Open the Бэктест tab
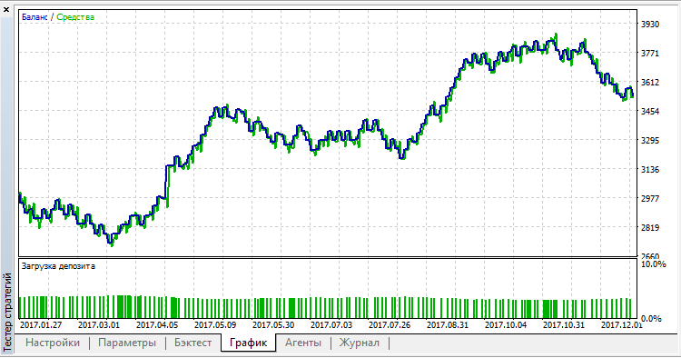This screenshot has width=681, height=358. [x=192, y=343]
